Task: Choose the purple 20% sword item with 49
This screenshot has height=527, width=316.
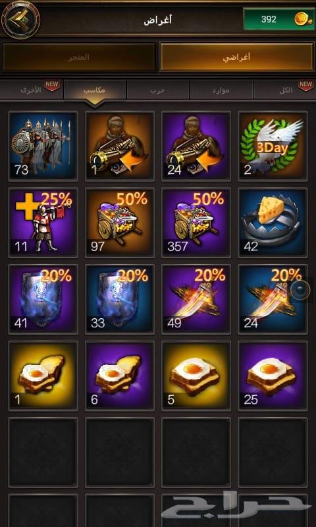Action: pyautogui.click(x=196, y=299)
